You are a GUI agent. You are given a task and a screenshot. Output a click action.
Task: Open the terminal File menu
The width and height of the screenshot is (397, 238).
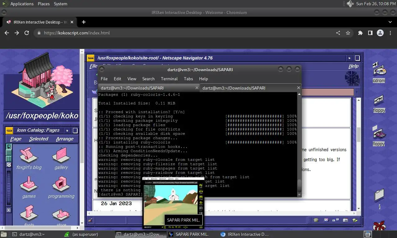click(104, 79)
